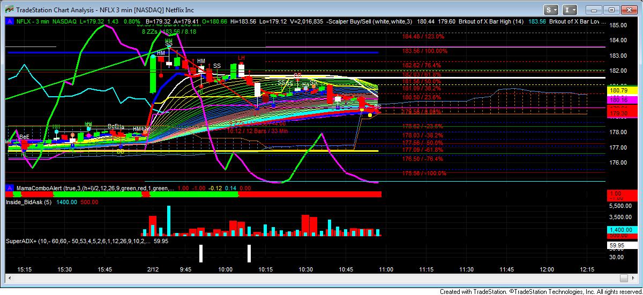Click the '176.00' price axis label

coord(619,162)
